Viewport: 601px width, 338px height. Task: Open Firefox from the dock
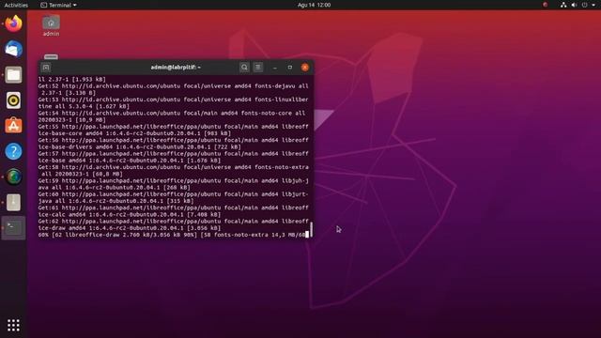coord(13,23)
